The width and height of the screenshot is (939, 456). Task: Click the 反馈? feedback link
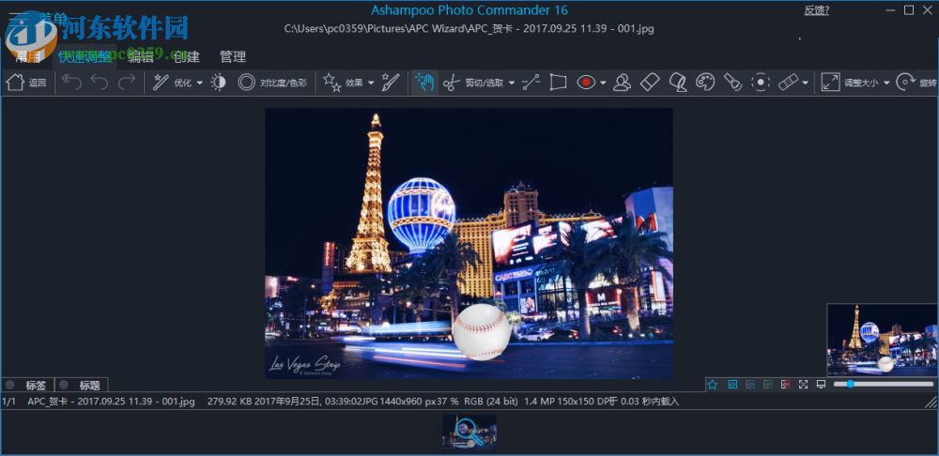pyautogui.click(x=816, y=10)
